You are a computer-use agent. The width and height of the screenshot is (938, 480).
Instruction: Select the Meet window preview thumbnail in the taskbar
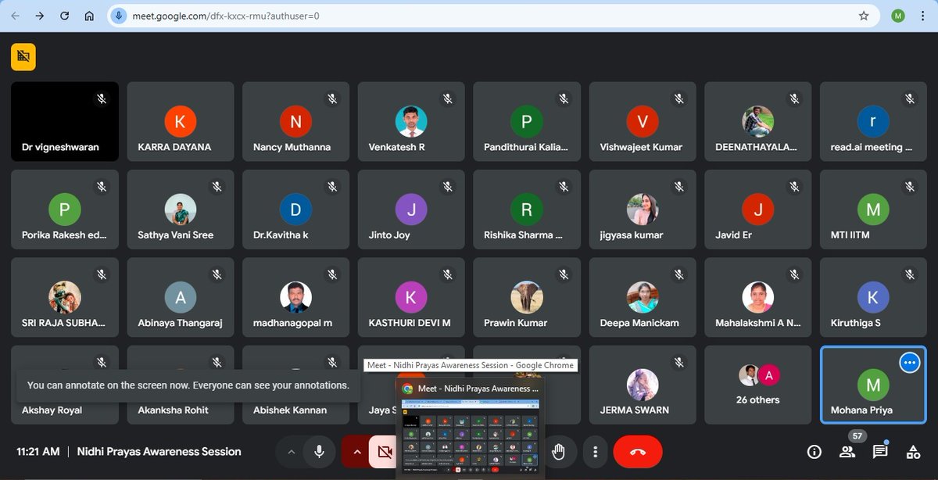[470, 436]
